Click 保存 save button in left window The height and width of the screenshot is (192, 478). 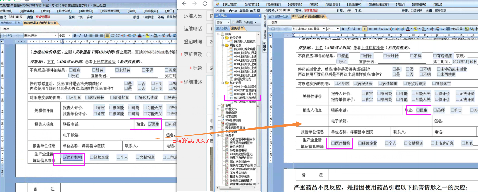coord(6,29)
